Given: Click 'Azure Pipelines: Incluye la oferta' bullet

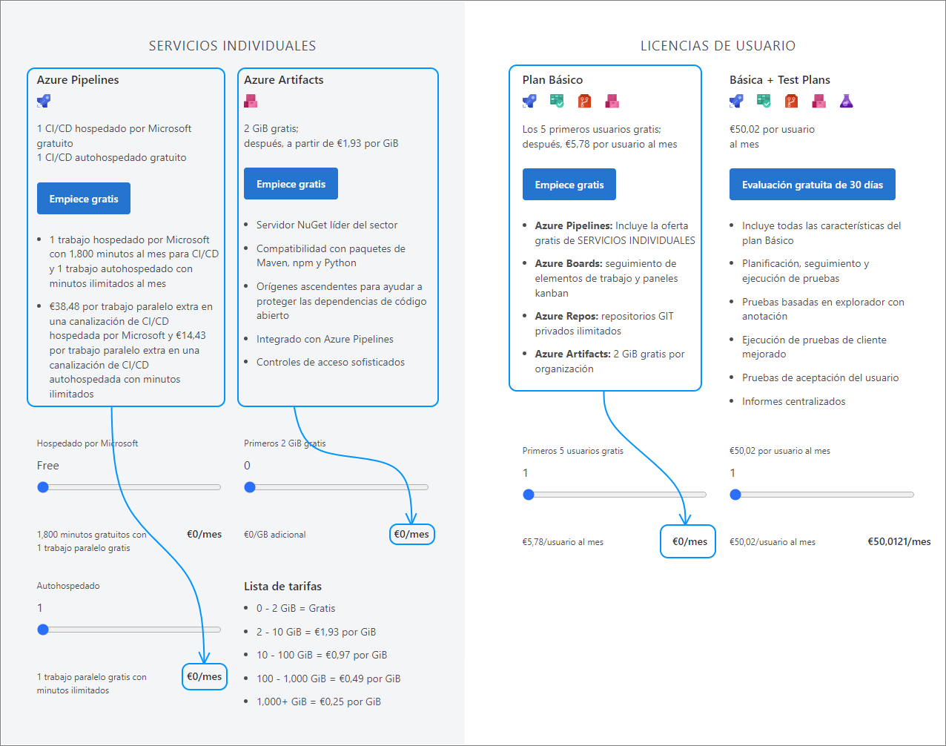Looking at the screenshot, I should click(x=615, y=233).
